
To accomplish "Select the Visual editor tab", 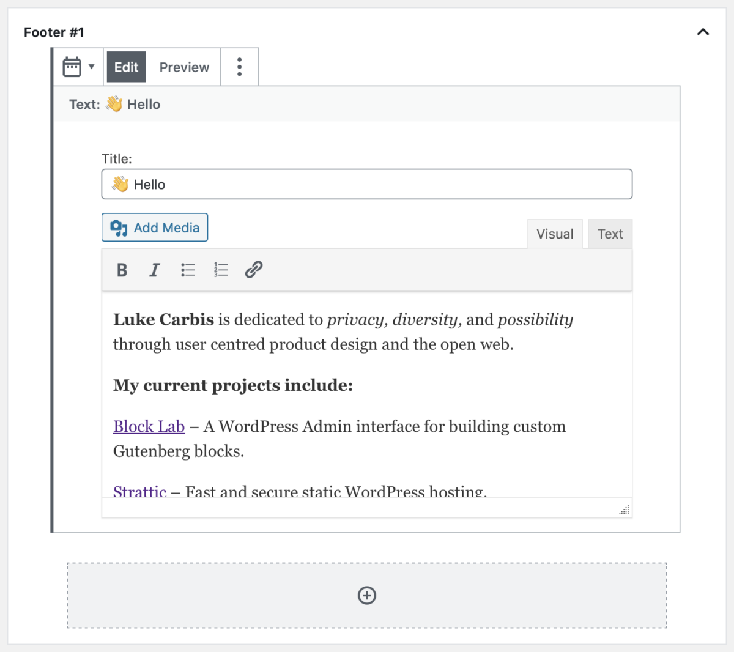I will 554,234.
